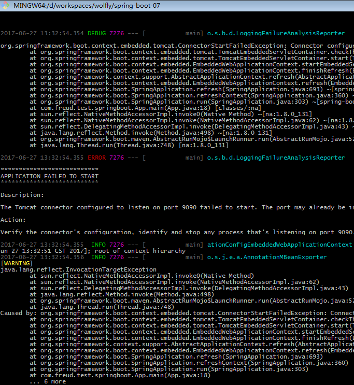Click the red ERROR log level word
Image resolution: width=354 pixels, height=385 pixels.
coord(97,158)
